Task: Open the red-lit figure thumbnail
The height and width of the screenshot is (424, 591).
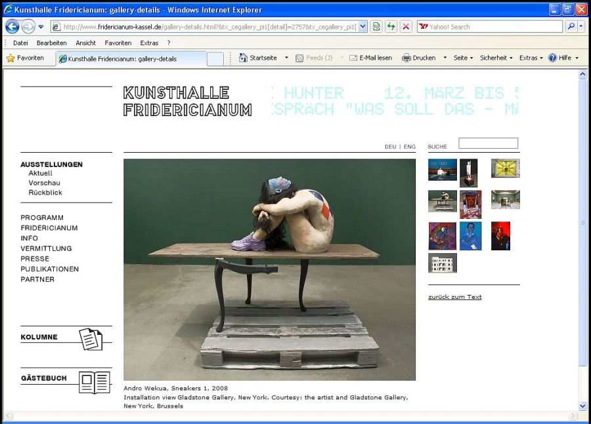Action: [x=500, y=236]
